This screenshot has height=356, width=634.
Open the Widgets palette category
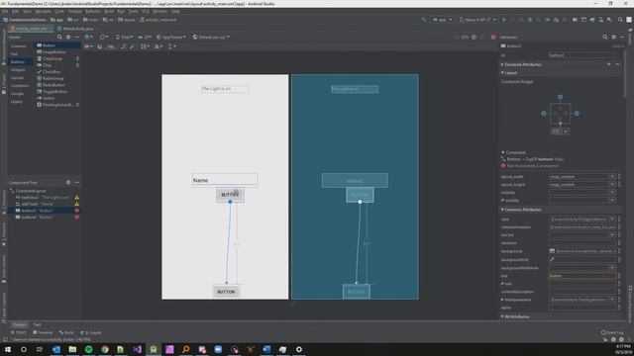click(19, 70)
